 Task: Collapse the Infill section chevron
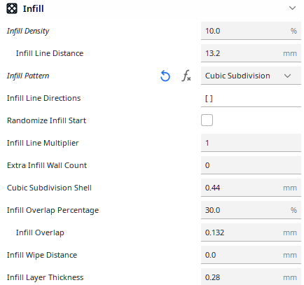point(292,8)
